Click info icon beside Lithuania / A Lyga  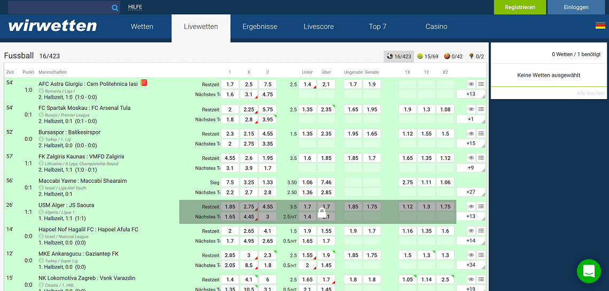pyautogui.click(x=41, y=164)
